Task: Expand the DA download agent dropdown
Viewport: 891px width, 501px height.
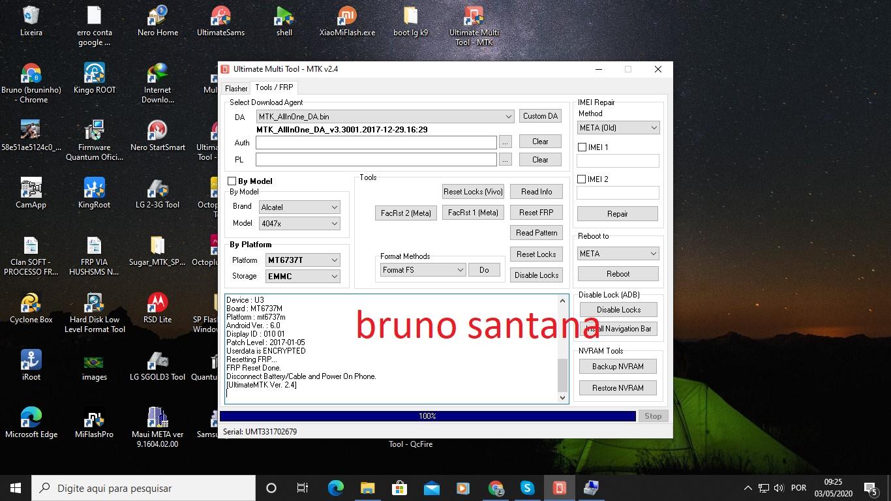Action: coord(385,116)
